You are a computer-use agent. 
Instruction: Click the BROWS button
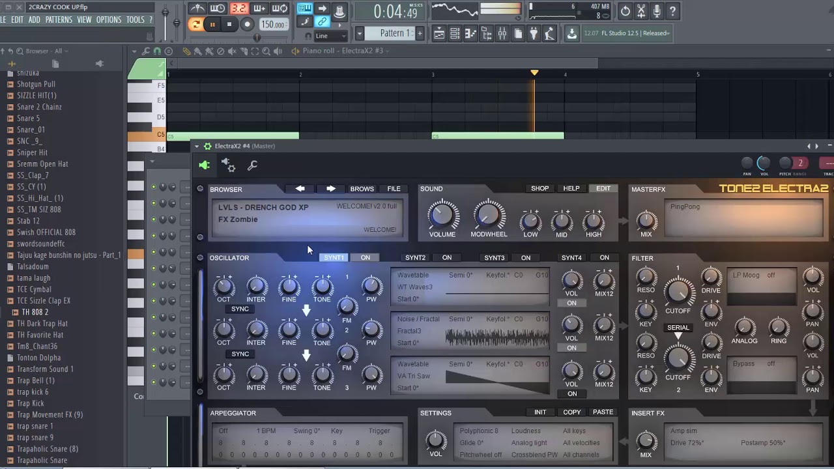362,189
